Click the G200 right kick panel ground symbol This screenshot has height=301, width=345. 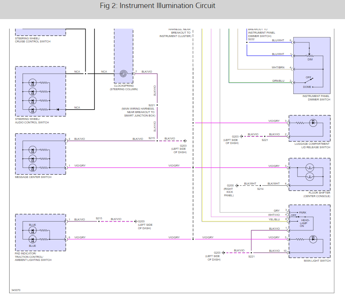click(x=237, y=185)
